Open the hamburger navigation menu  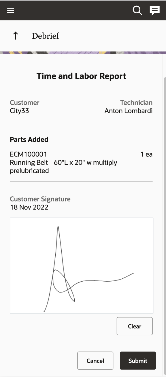(11, 10)
